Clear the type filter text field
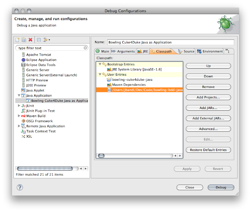 85,48
